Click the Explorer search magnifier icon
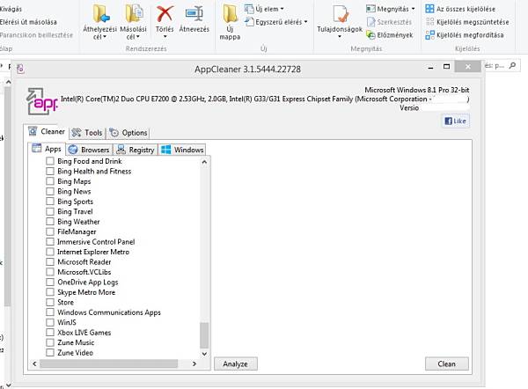528x389 pixels. pos(512,66)
